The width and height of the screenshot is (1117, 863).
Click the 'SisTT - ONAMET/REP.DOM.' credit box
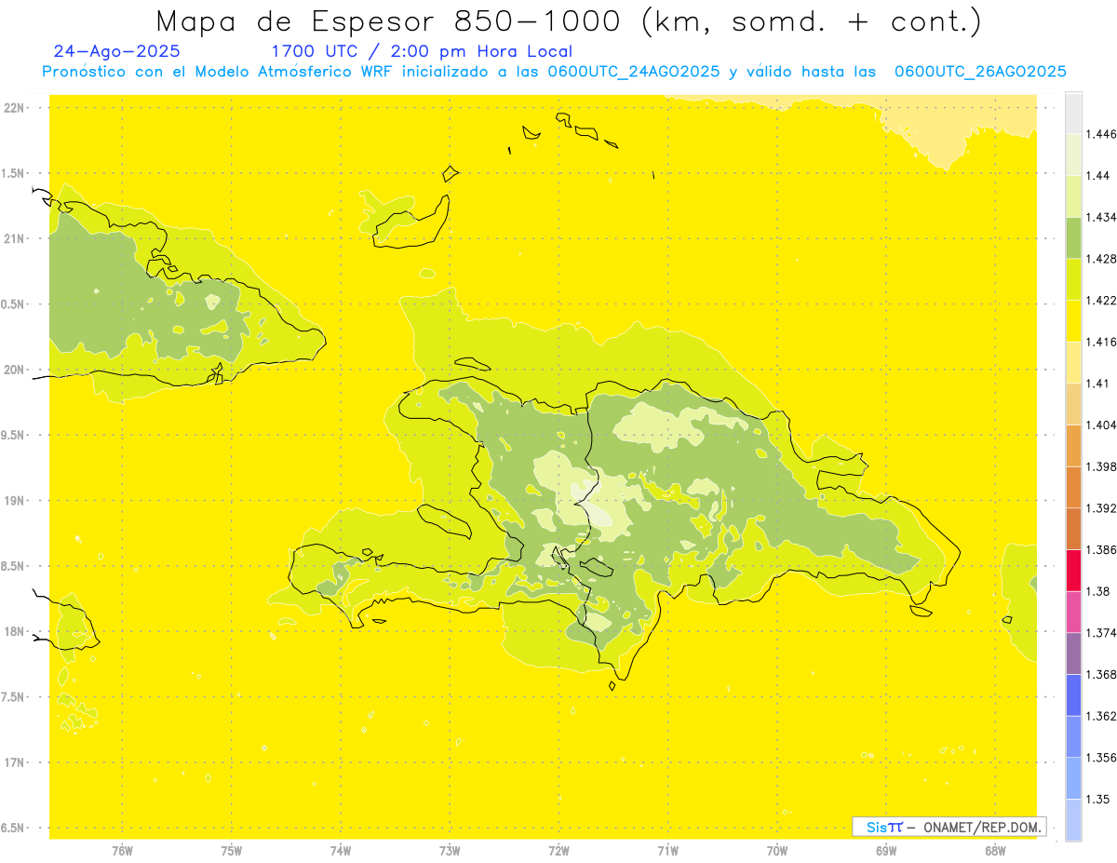[x=949, y=827]
